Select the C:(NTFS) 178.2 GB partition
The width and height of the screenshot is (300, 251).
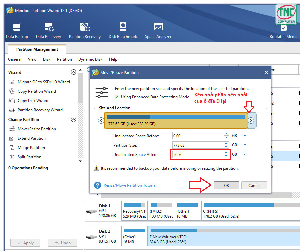click(251, 211)
